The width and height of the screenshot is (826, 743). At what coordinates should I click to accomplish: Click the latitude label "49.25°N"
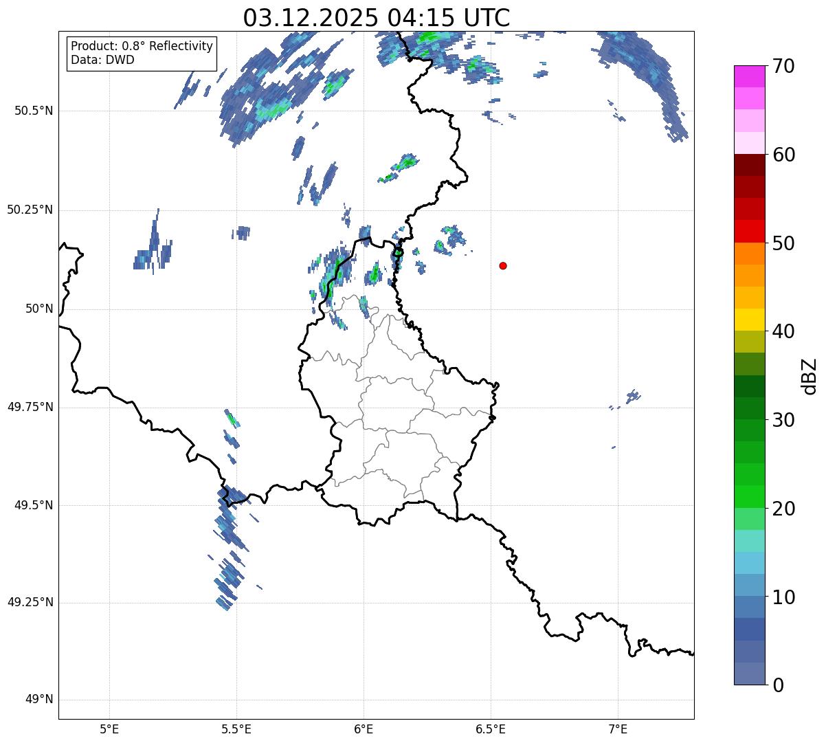pos(30,603)
